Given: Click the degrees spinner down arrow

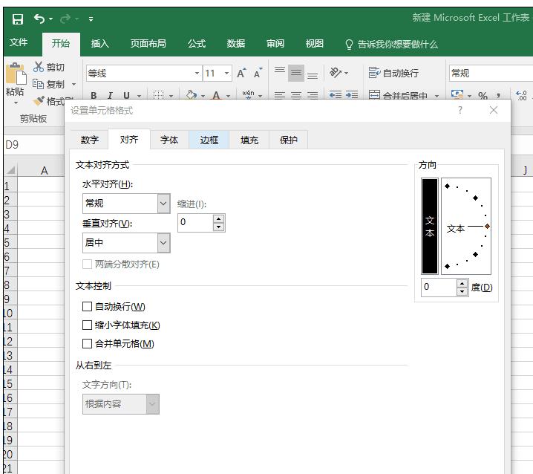Looking at the screenshot, I should [462, 291].
